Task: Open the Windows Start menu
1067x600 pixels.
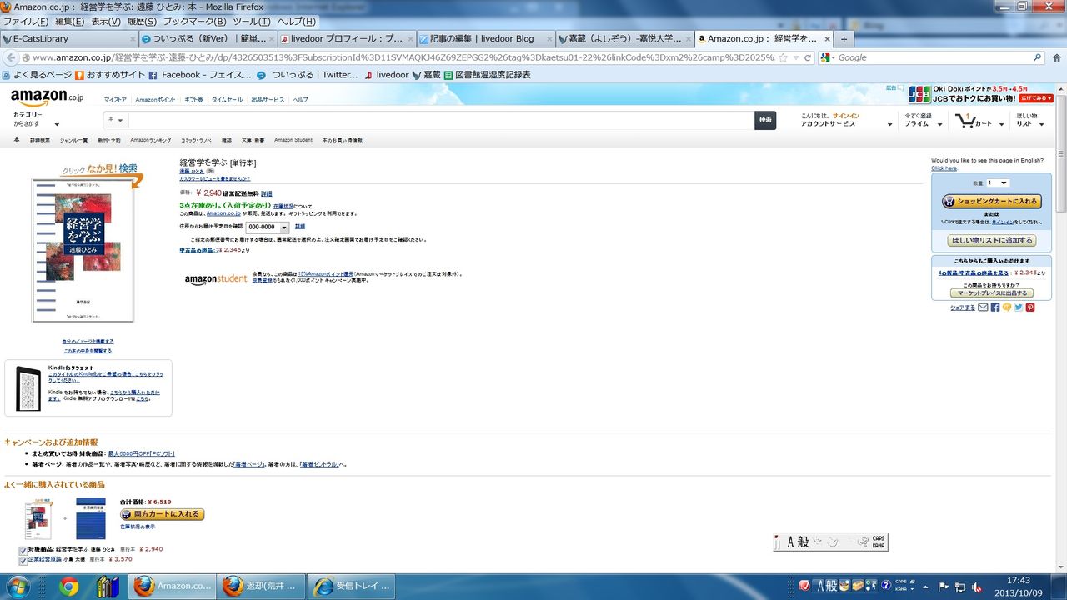Action: (x=18, y=587)
